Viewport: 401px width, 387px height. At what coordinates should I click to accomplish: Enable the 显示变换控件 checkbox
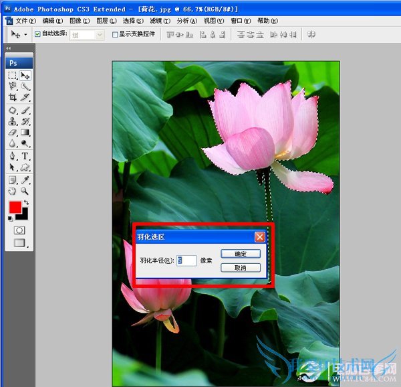click(114, 34)
